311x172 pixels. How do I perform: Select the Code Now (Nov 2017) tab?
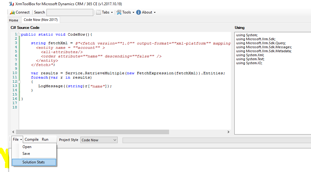click(x=41, y=20)
